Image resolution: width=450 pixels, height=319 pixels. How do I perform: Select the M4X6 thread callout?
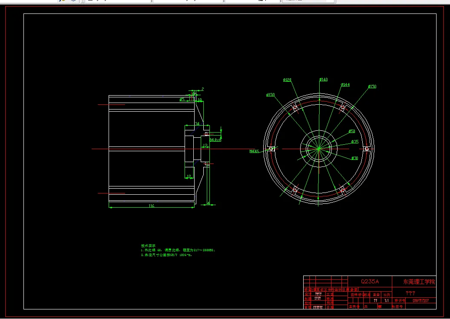(x=254, y=151)
